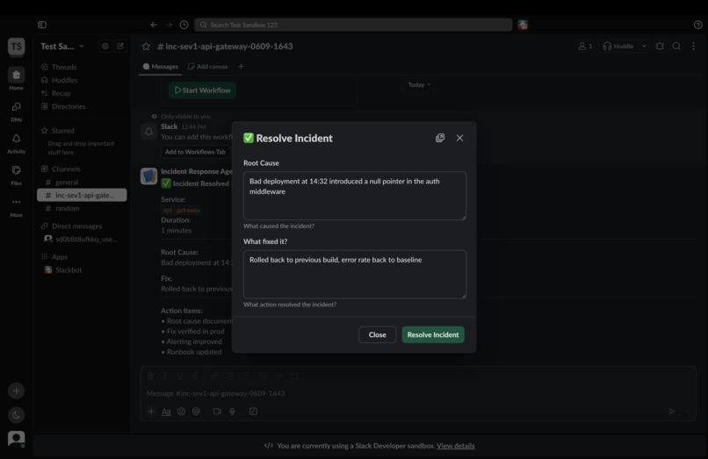The height and width of the screenshot is (459, 708).
Task: Open the history clock icon
Action: point(184,25)
